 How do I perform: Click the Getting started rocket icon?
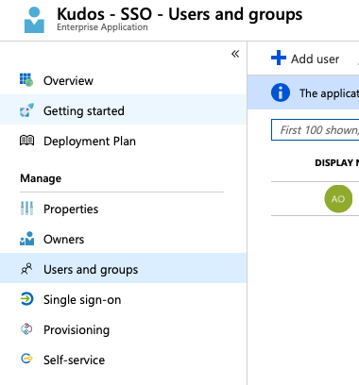click(x=26, y=110)
